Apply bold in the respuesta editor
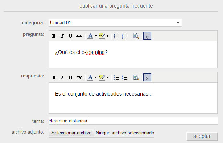The height and width of the screenshot is (143, 223). pyautogui.click(x=54, y=78)
